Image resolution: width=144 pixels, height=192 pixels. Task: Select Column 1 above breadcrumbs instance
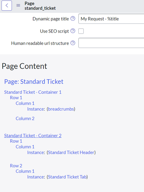(x=25, y=103)
